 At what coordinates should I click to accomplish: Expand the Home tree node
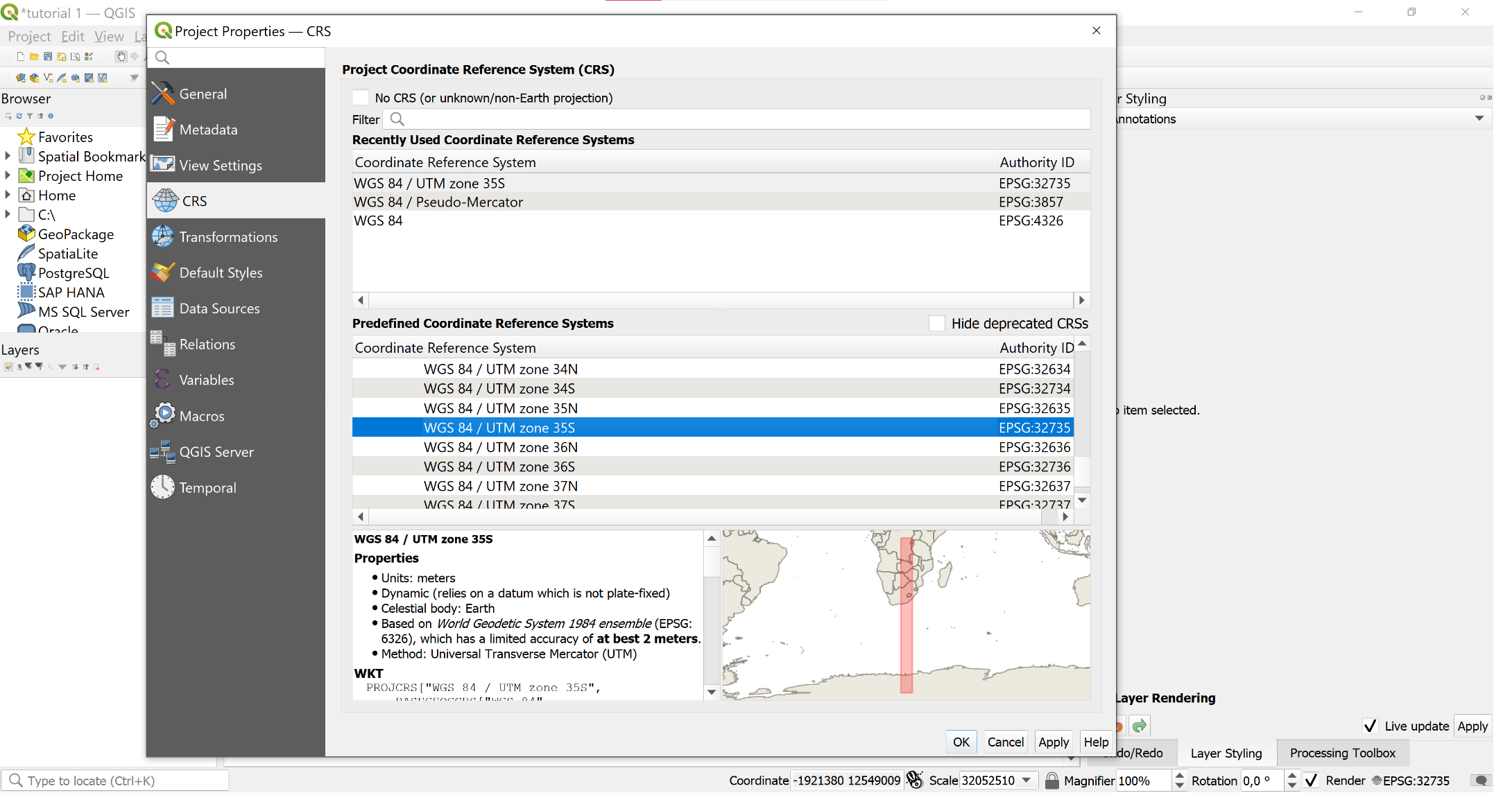point(8,195)
